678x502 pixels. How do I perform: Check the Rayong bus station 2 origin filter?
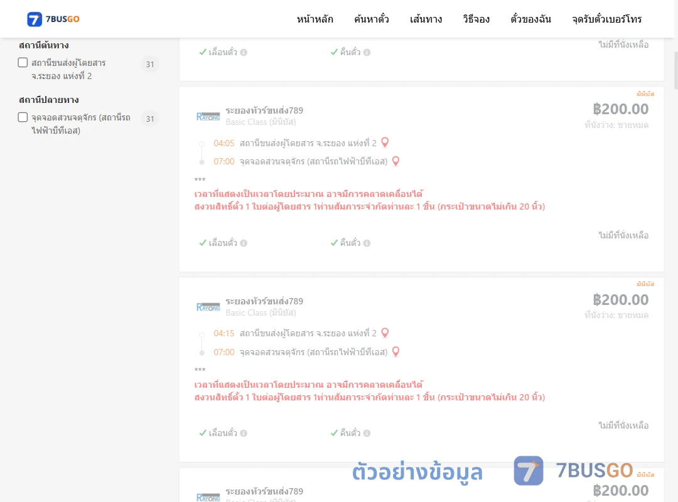23,63
